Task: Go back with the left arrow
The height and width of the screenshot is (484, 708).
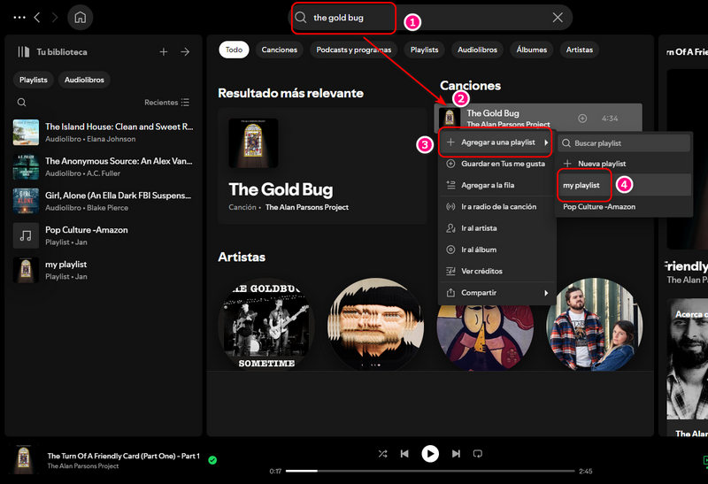Action: 37,17
